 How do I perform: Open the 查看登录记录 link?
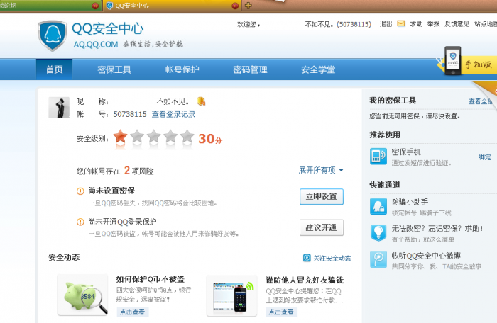[x=173, y=114]
